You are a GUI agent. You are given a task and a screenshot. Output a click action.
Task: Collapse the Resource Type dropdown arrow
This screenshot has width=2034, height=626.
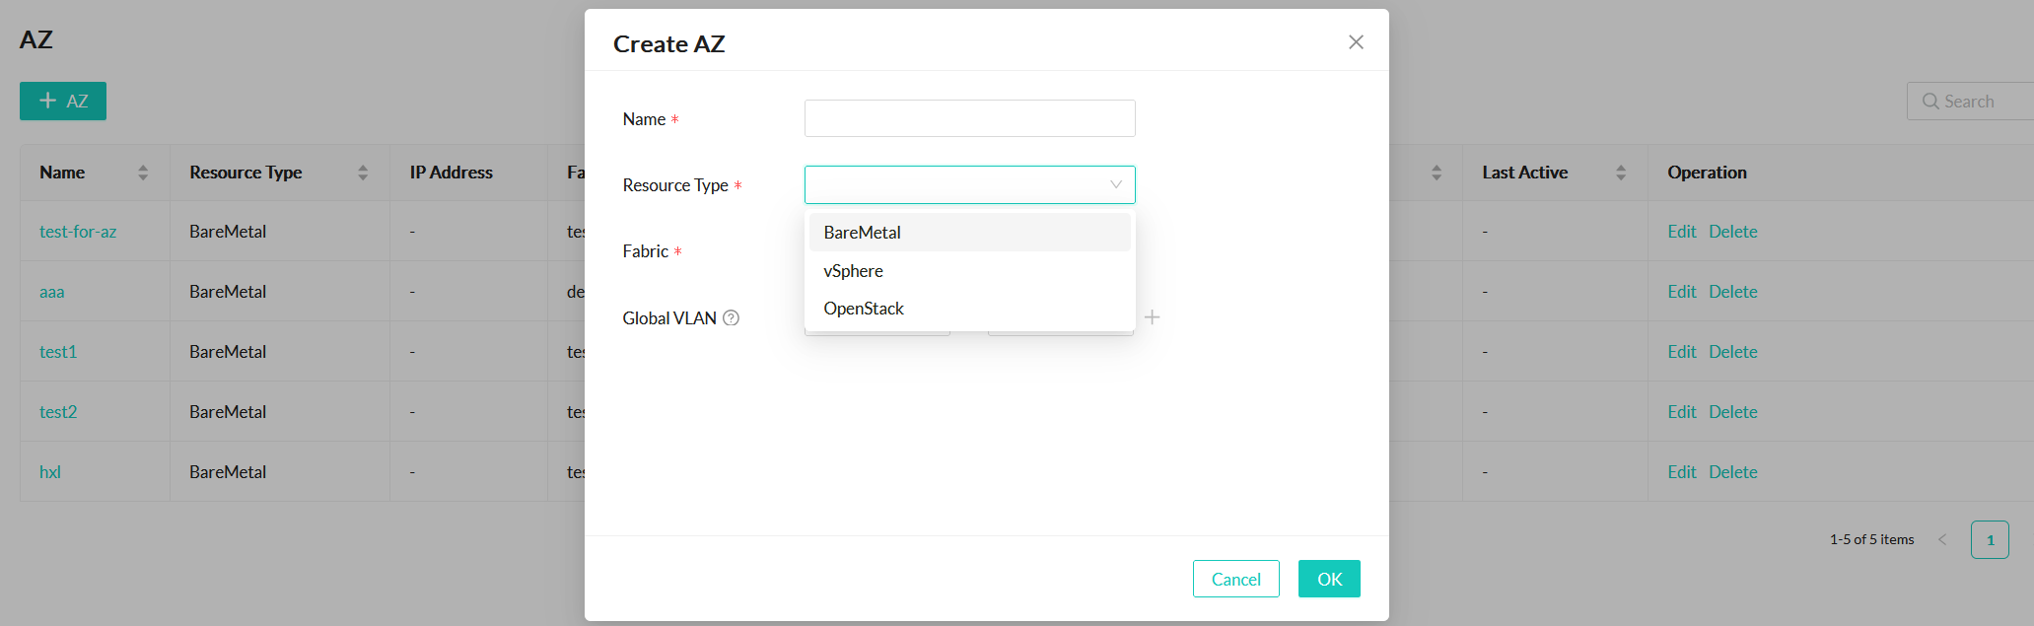click(x=1116, y=184)
